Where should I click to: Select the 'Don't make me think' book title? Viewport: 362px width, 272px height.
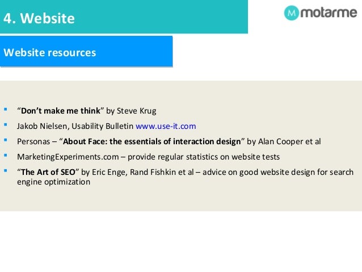click(61, 111)
